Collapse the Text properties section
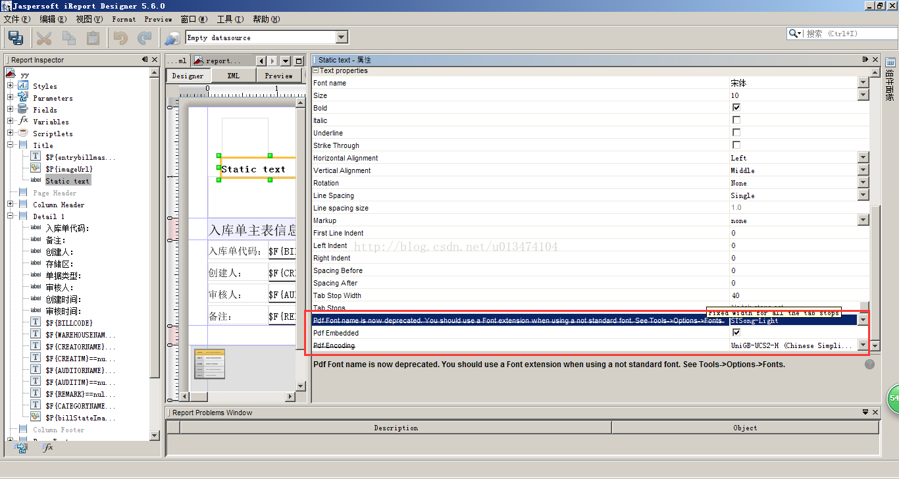Viewport: 899px width, 479px height. click(x=315, y=70)
